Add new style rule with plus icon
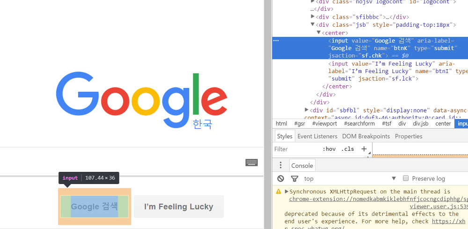 pyautogui.click(x=364, y=148)
